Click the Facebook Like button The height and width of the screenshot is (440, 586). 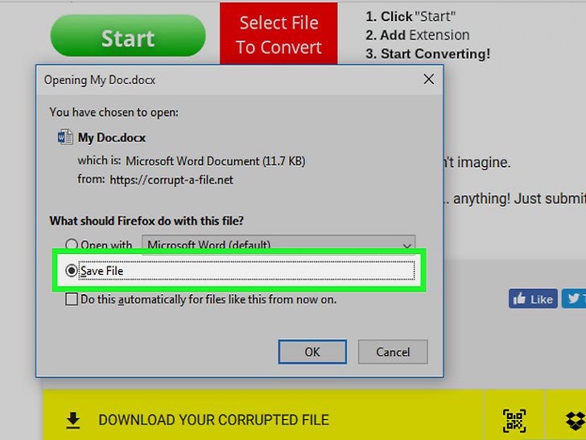coord(533,299)
